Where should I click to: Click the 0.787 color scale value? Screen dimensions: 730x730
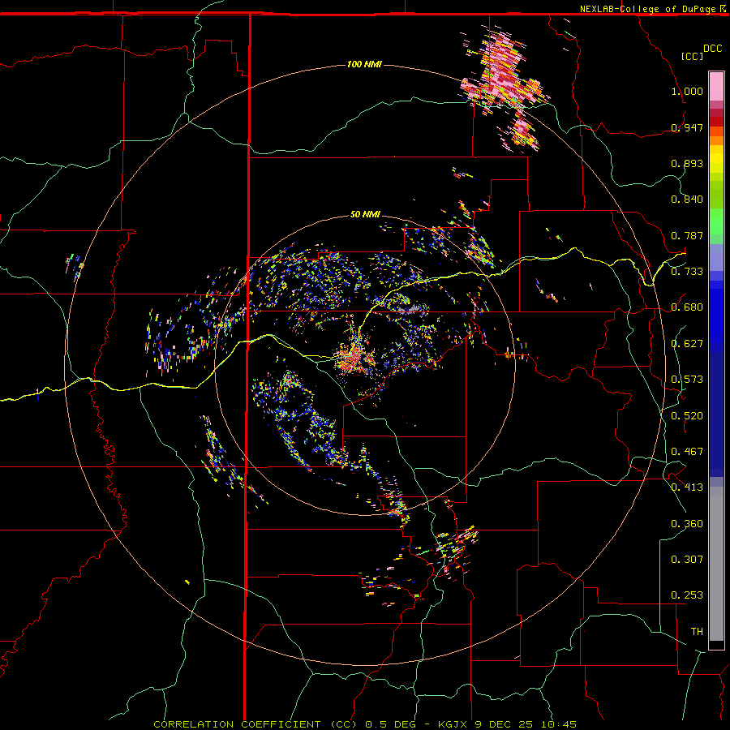coord(687,235)
